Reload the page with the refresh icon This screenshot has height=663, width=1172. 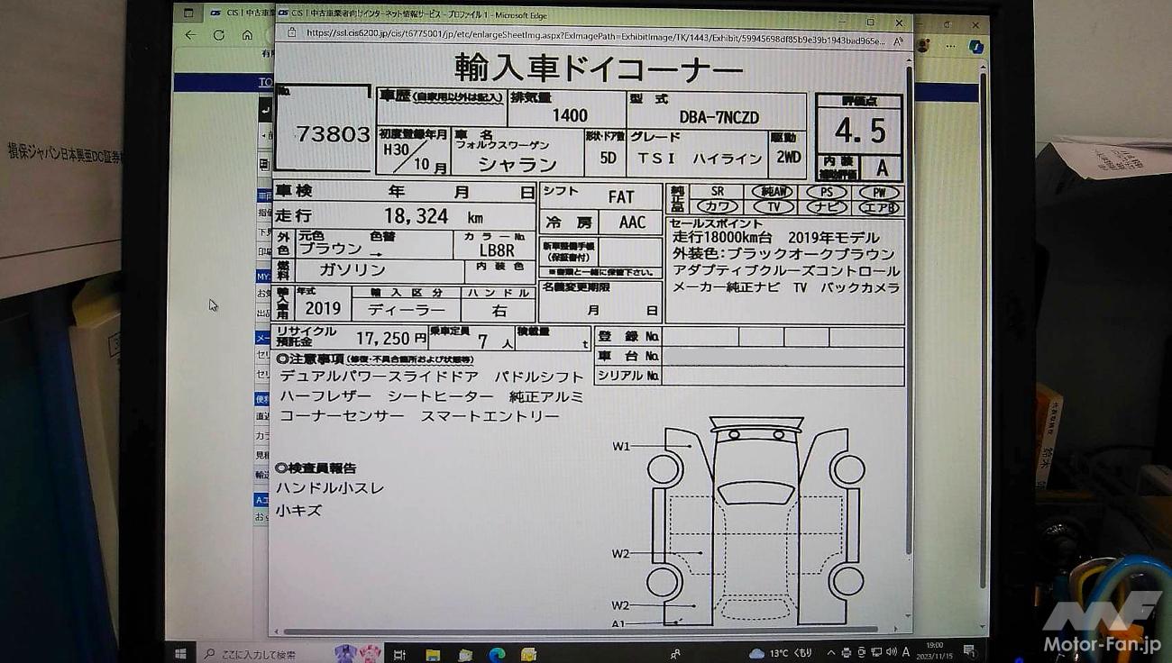coord(218,35)
